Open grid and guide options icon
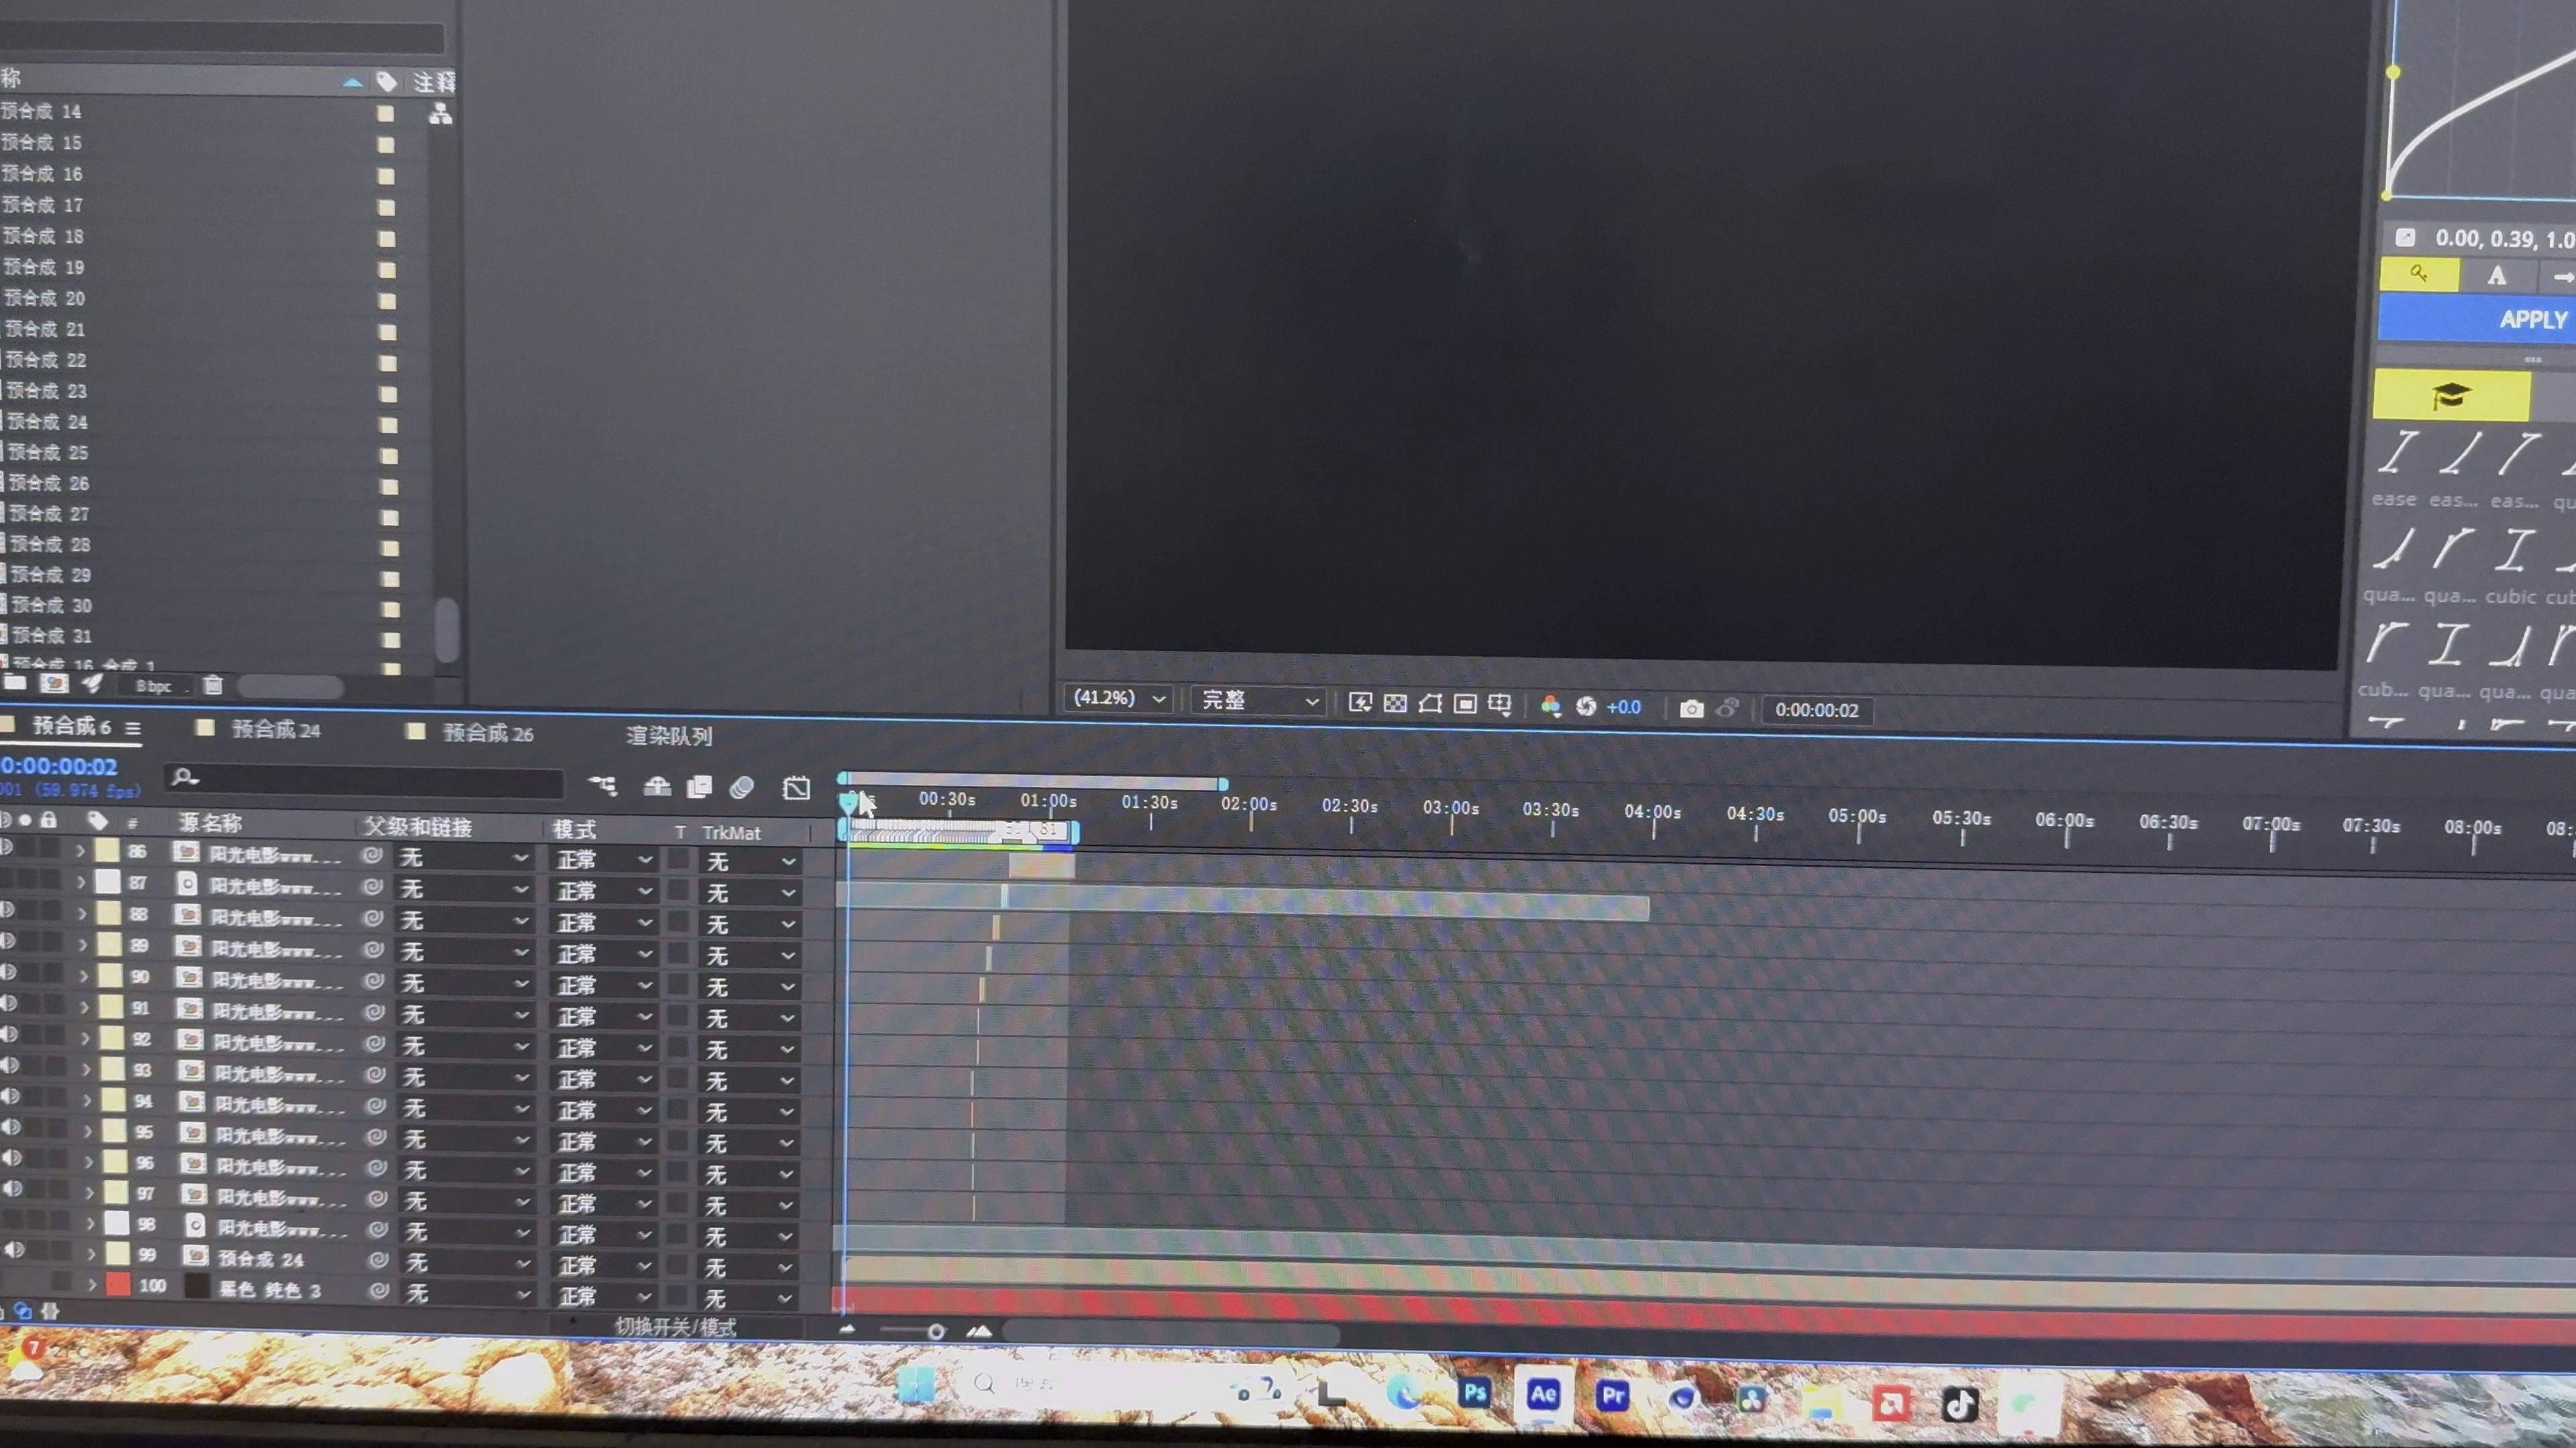Viewport: 2576px width, 1448px height. click(x=1499, y=705)
